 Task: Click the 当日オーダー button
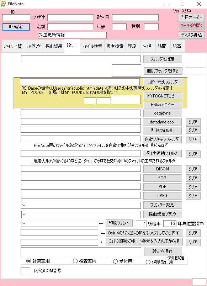click(x=192, y=17)
